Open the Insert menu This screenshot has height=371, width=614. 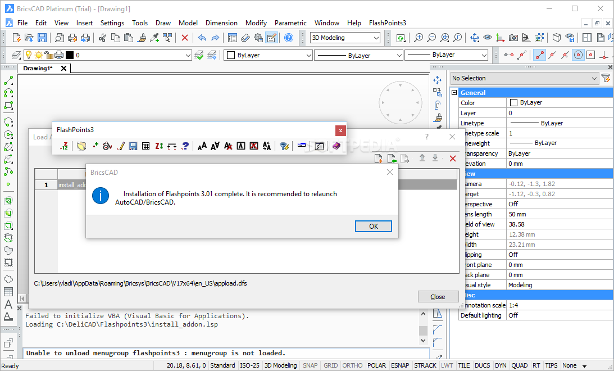84,22
